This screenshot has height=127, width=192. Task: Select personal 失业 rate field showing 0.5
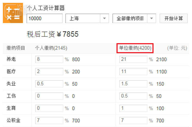[49, 84]
